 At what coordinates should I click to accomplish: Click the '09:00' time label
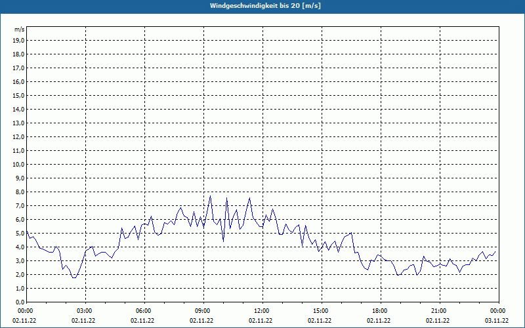coord(203,311)
